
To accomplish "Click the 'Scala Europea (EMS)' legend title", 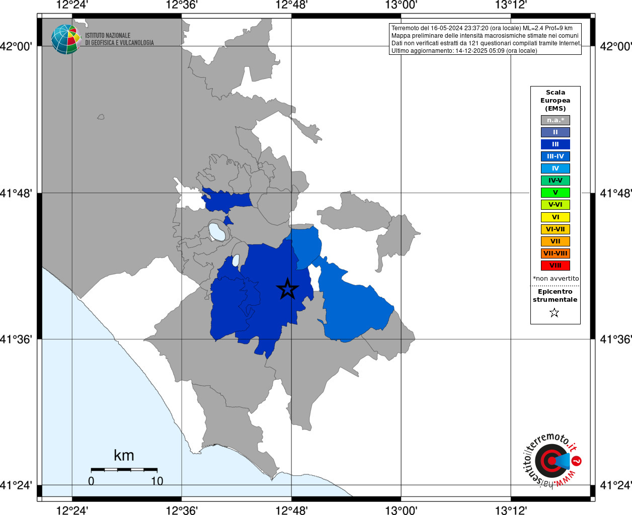I will click(x=556, y=101).
